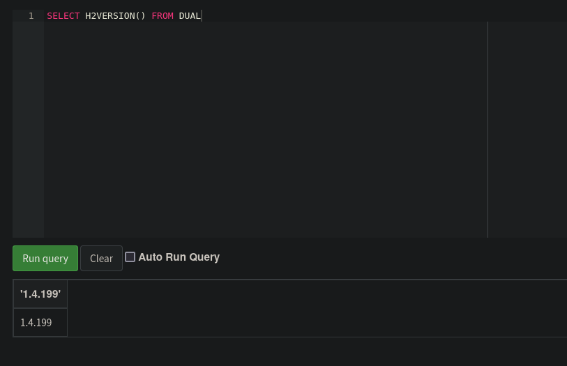Click the '1.4.199' result column header
The width and height of the screenshot is (567, 366).
(40, 293)
